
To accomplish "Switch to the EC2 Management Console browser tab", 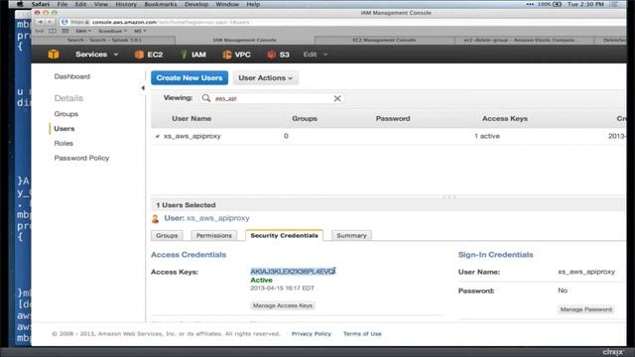I will tap(384, 40).
